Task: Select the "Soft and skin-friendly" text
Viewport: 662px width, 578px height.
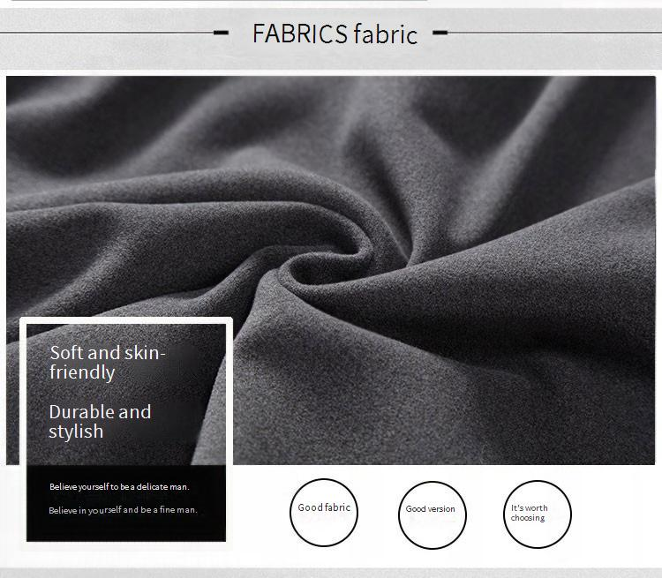Action: click(107, 363)
